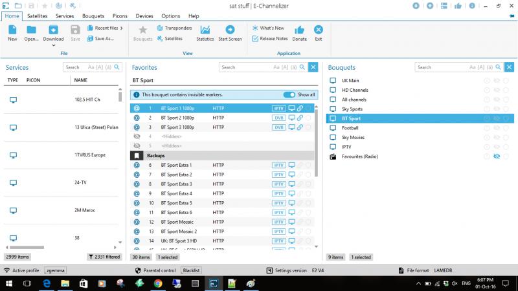518x291 pixels.
Task: Open the Help ribbon tab
Action: [x=194, y=16]
